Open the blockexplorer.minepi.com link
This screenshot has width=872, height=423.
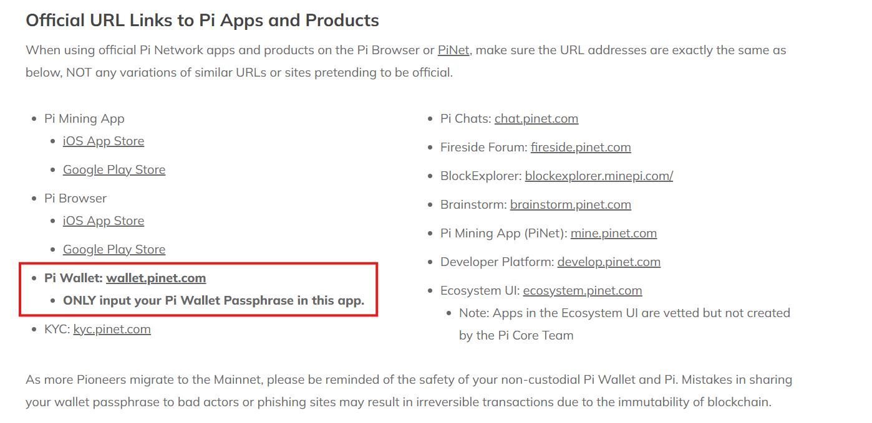click(599, 176)
